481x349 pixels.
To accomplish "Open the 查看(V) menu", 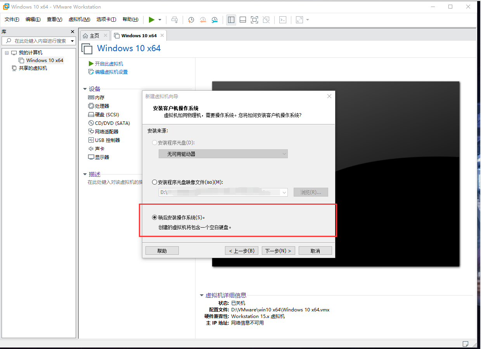I will pos(54,19).
